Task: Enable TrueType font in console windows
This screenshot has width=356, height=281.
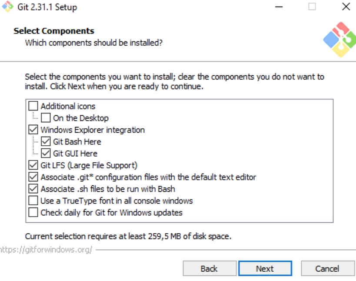Action: point(33,201)
